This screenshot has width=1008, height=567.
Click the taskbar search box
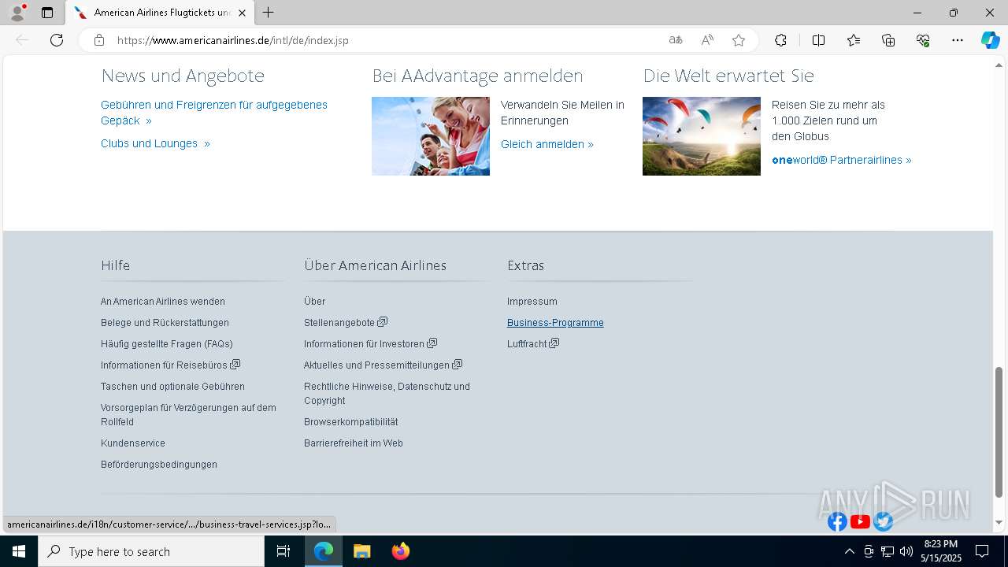tap(151, 551)
